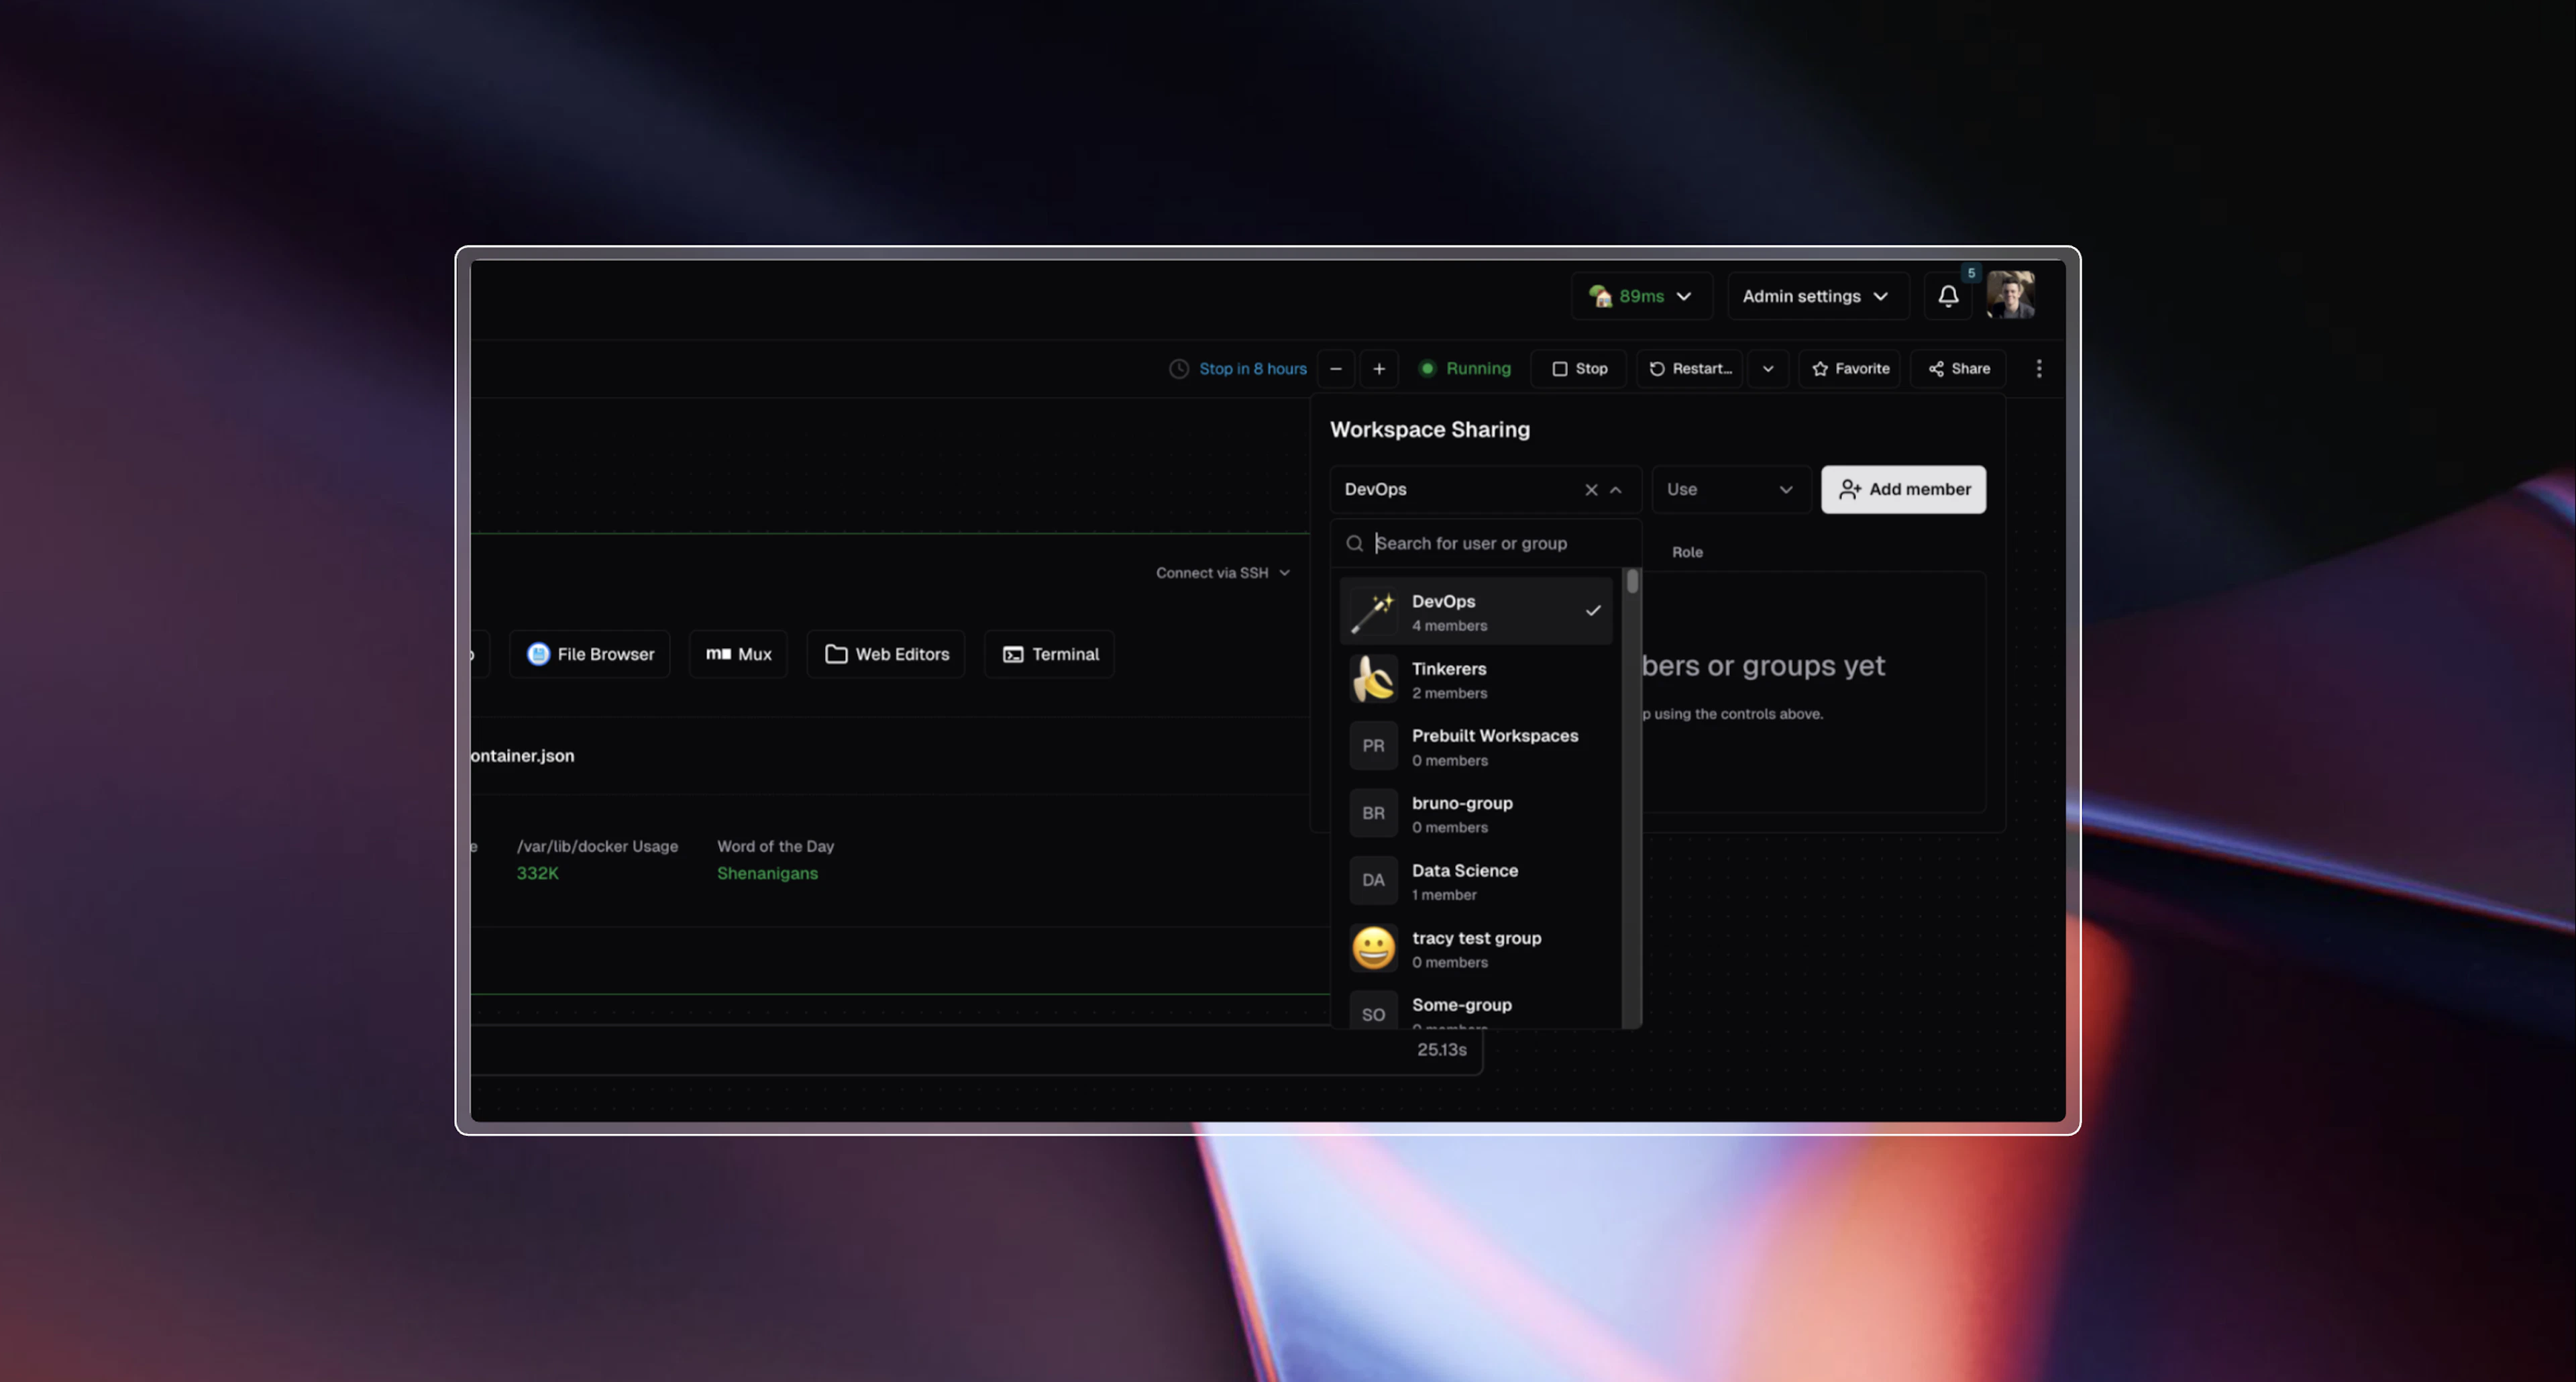The width and height of the screenshot is (2576, 1382).
Task: Choose the Prebuilt Workspaces group
Action: click(x=1476, y=746)
